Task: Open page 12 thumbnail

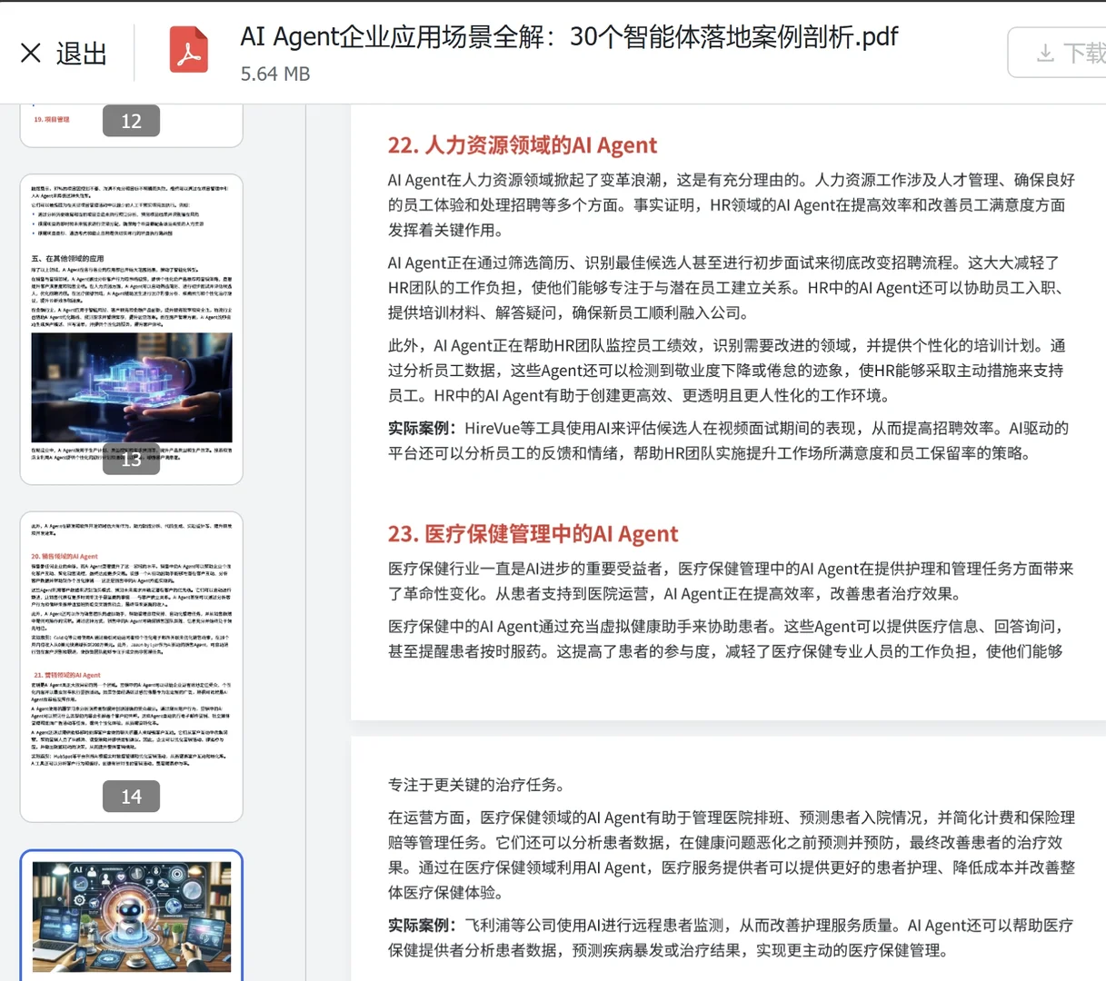Action: [x=132, y=125]
